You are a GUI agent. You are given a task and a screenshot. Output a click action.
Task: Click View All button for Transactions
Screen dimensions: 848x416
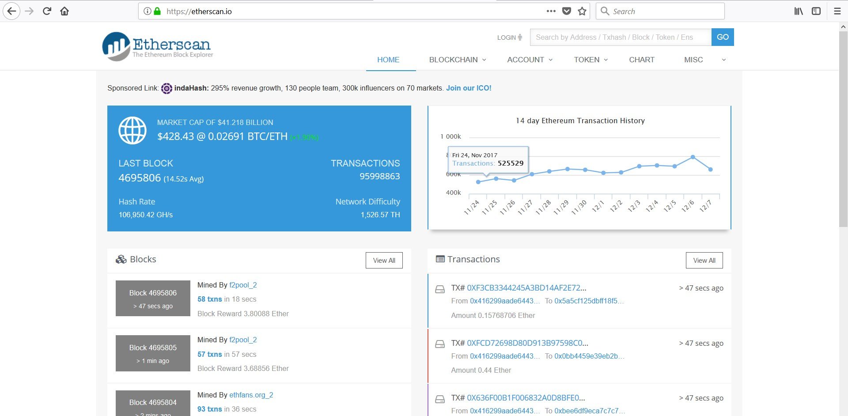[x=704, y=260]
